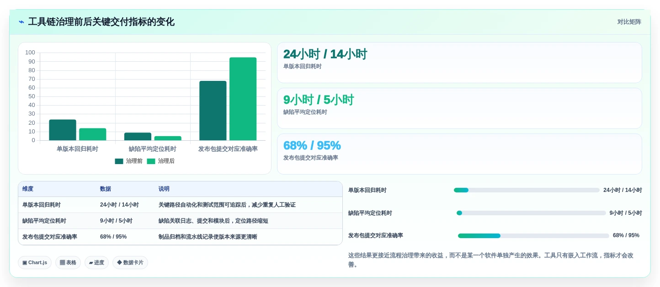The image size is (660, 287).
Task: Click the 治理前 bar for 缺陷平均定位耗时
Action: 138,137
